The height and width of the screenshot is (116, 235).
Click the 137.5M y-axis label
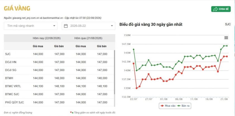[126, 79]
